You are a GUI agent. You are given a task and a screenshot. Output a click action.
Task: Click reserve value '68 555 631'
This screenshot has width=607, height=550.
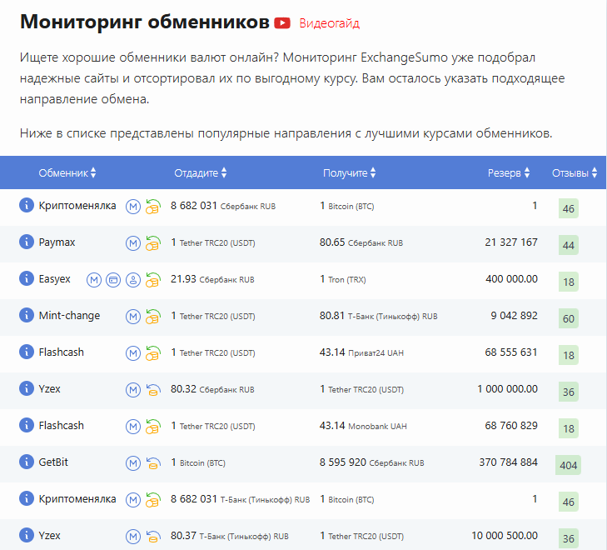tap(511, 352)
